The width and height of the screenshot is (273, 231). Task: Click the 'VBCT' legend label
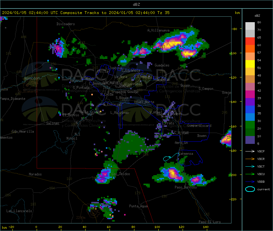[261, 167]
